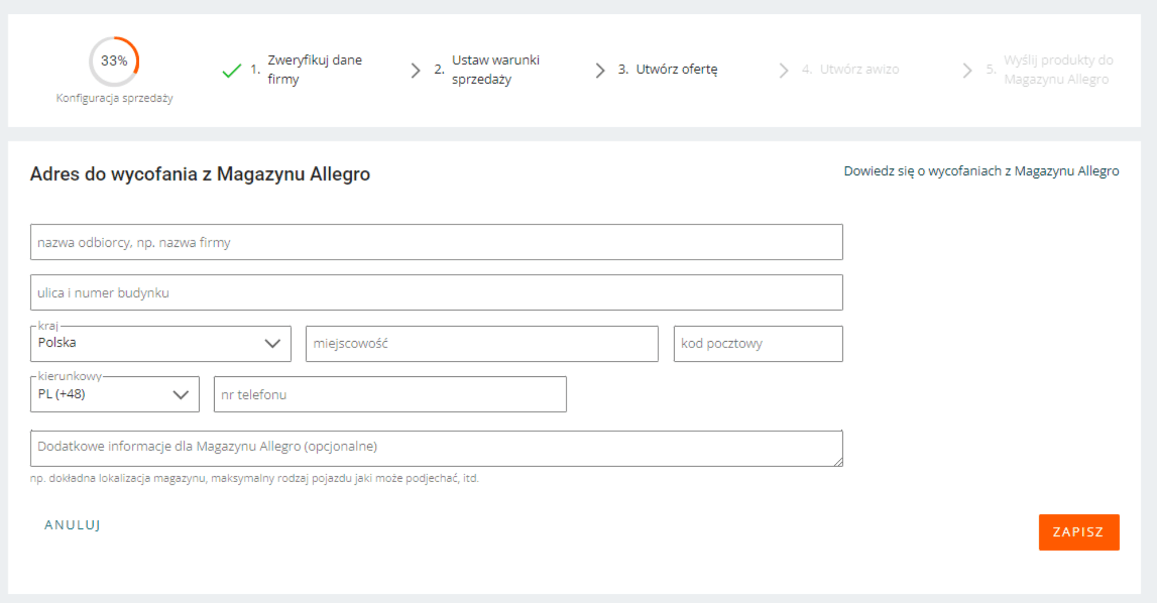Click the textarea resize handle corner
This screenshot has width=1157, height=603.
click(838, 461)
